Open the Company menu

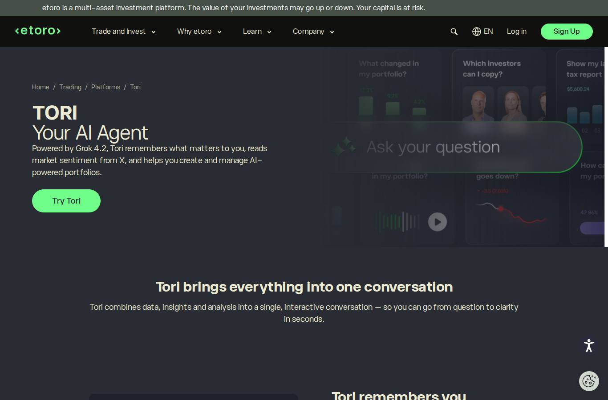point(308,32)
